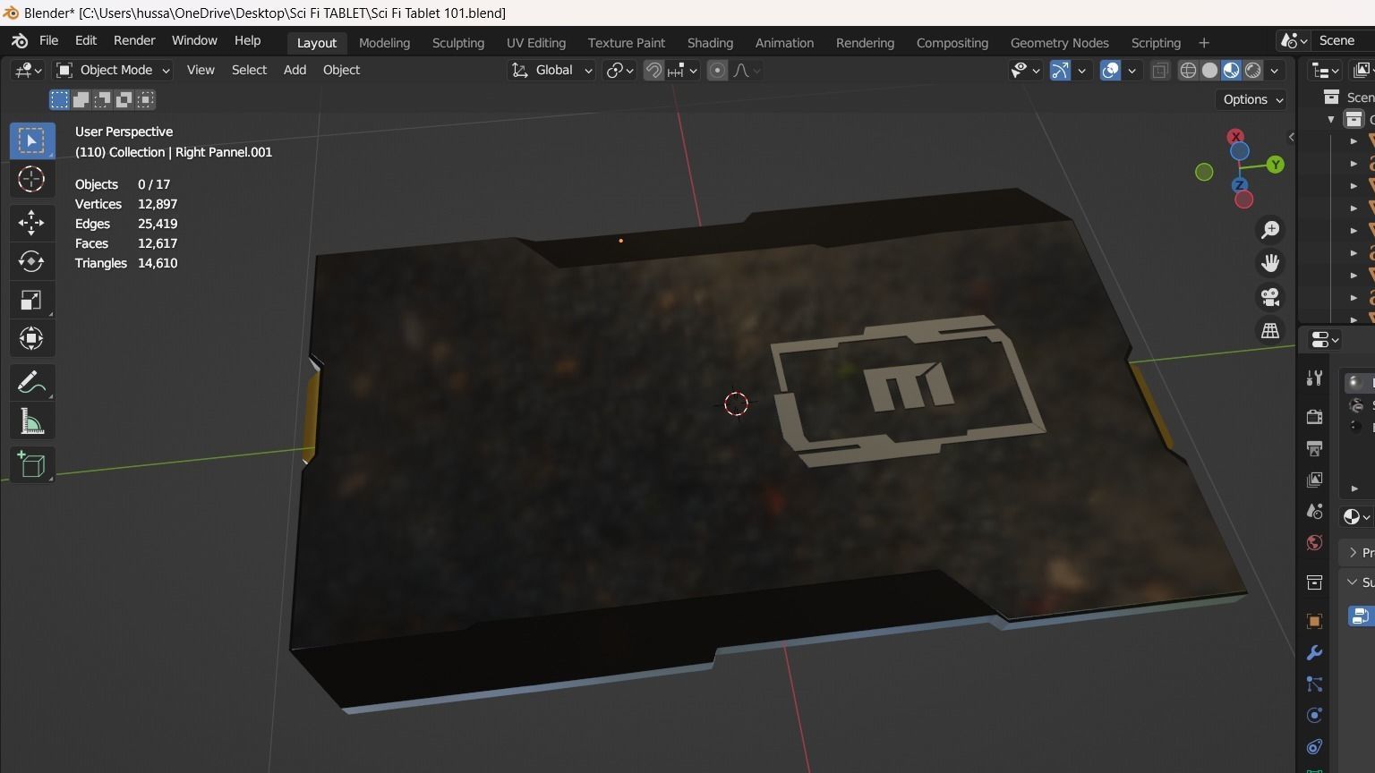
Task: Open the Render menu
Action: (134, 40)
